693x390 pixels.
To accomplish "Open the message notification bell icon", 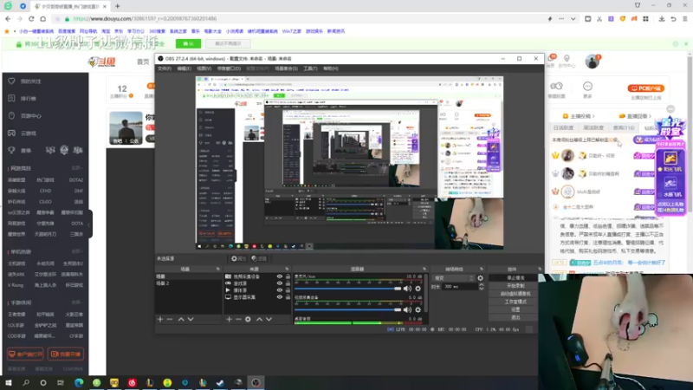I will [551, 59].
